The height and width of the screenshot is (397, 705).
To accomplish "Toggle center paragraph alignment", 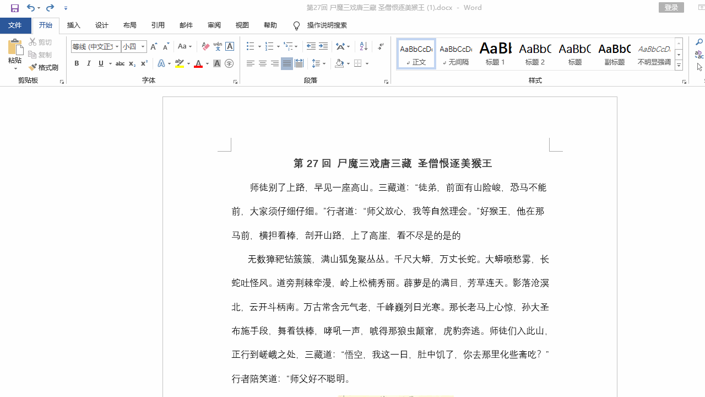I will (263, 63).
